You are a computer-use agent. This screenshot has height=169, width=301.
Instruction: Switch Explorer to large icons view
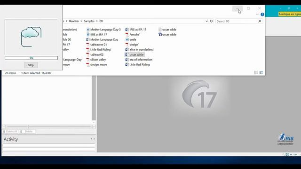(261, 72)
